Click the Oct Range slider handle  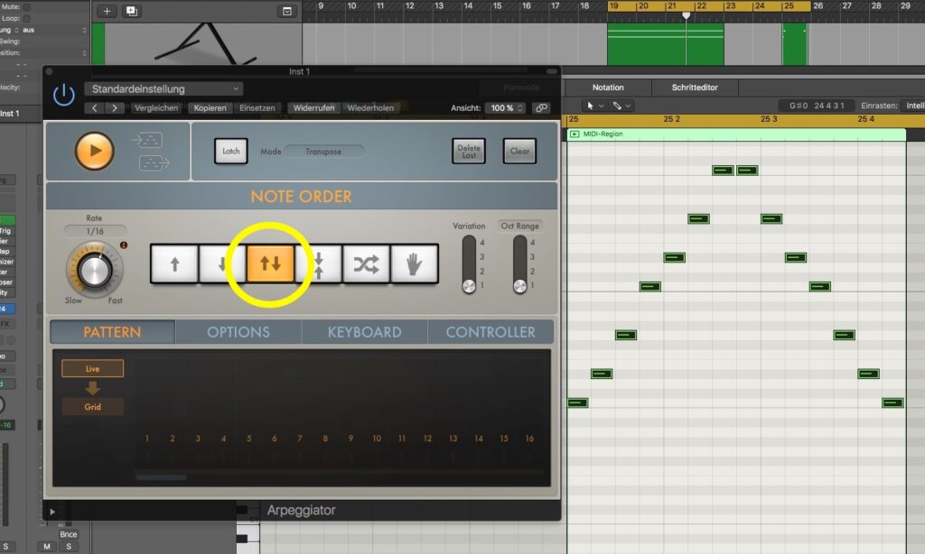[x=519, y=286]
